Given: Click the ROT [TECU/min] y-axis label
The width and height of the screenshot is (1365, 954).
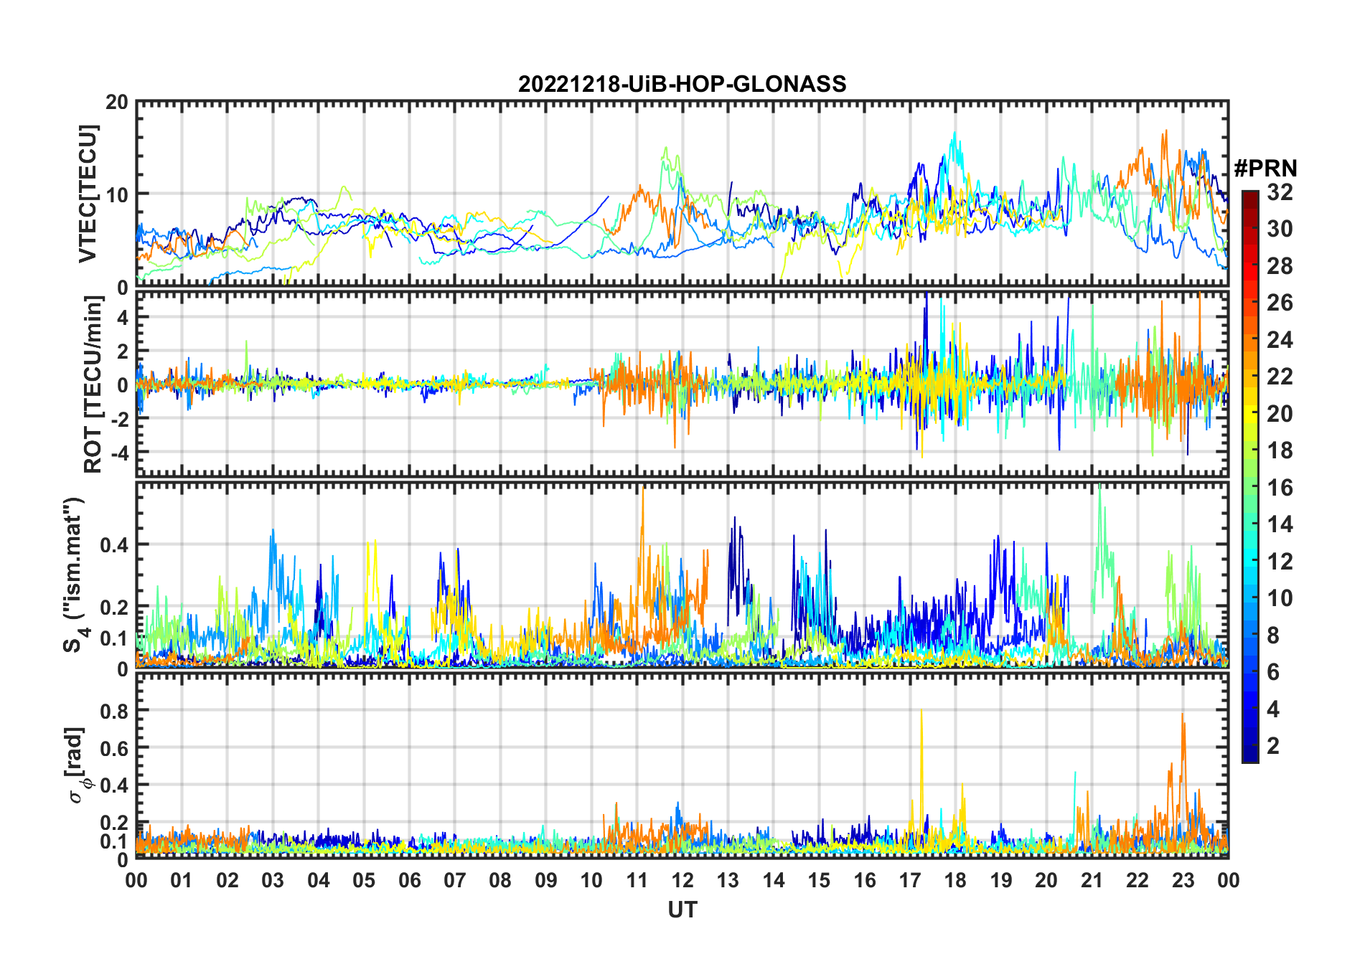Looking at the screenshot, I should click(93, 384).
